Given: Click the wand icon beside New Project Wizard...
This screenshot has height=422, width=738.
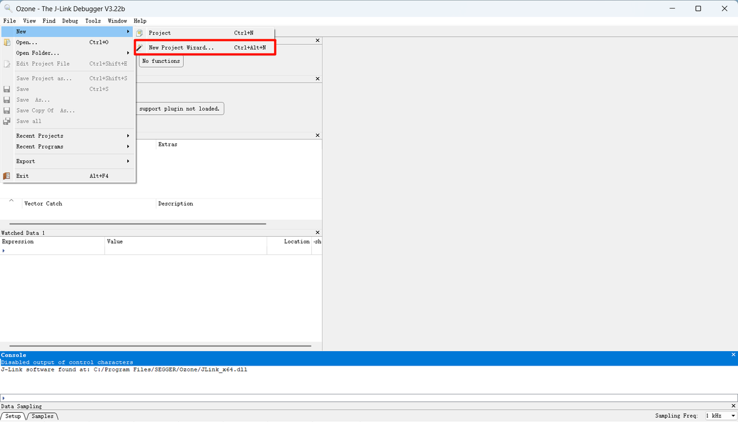Looking at the screenshot, I should coord(139,48).
